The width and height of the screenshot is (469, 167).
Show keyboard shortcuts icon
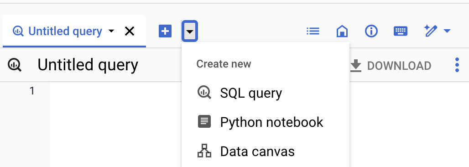[401, 31]
